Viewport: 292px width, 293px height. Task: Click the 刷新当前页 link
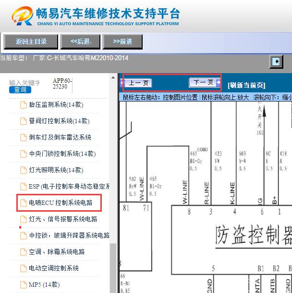pyautogui.click(x=246, y=85)
